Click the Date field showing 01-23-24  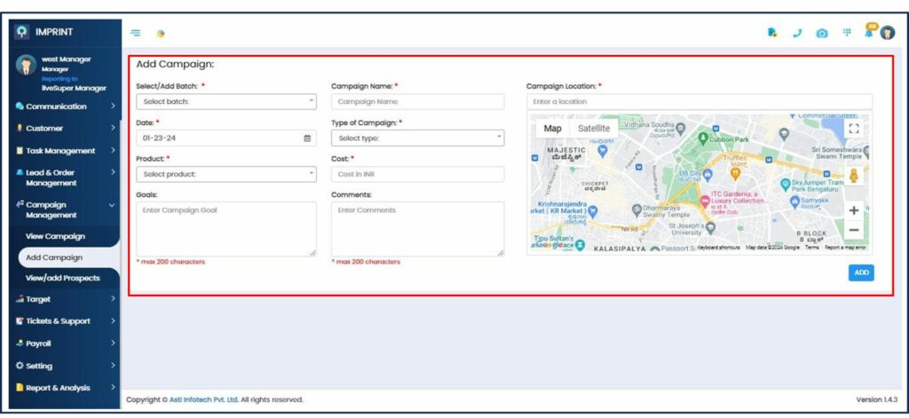[226, 138]
